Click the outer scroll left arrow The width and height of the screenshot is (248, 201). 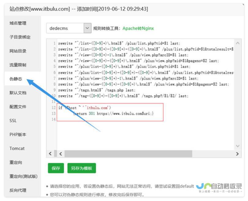(x=50, y=154)
